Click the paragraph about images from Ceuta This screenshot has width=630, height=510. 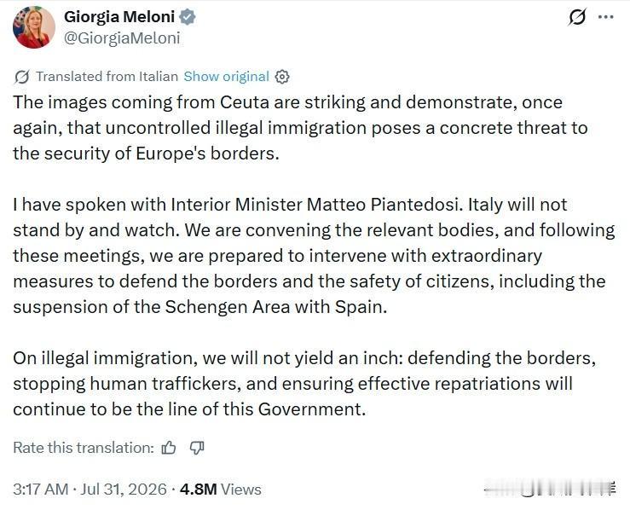300,128
